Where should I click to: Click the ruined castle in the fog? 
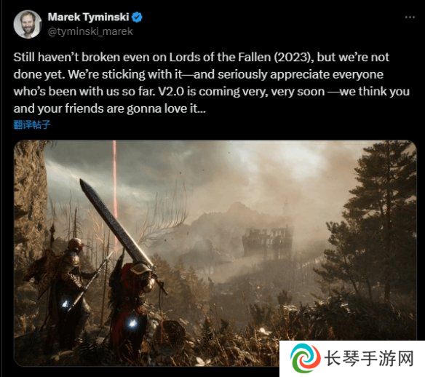click(267, 241)
